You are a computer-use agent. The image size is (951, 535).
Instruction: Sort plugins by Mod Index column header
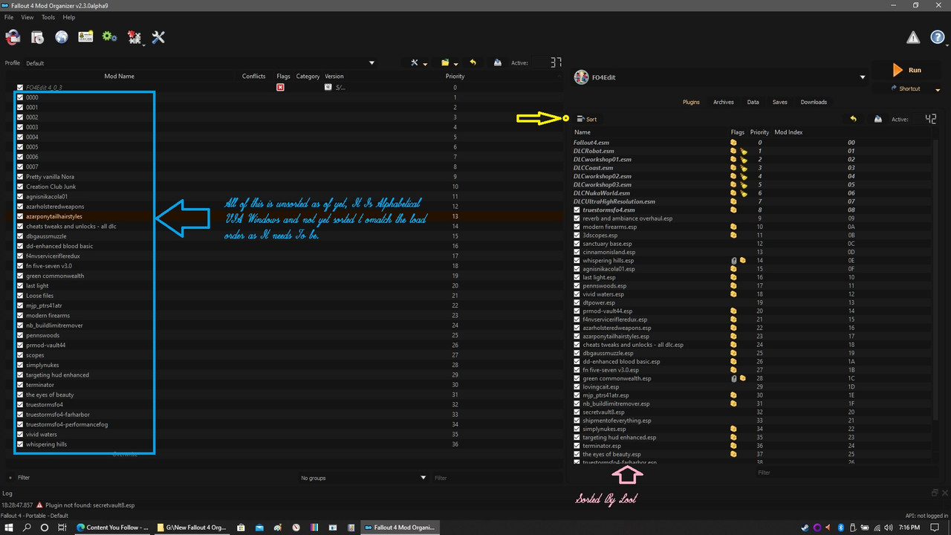[x=788, y=132]
